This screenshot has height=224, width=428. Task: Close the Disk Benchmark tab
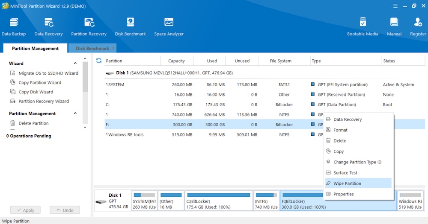113,48
